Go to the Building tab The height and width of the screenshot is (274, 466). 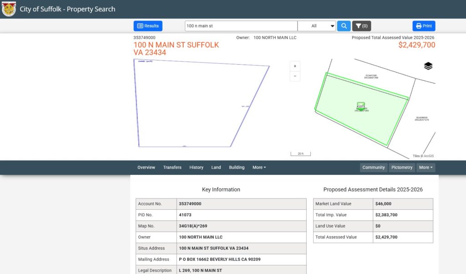pos(237,167)
